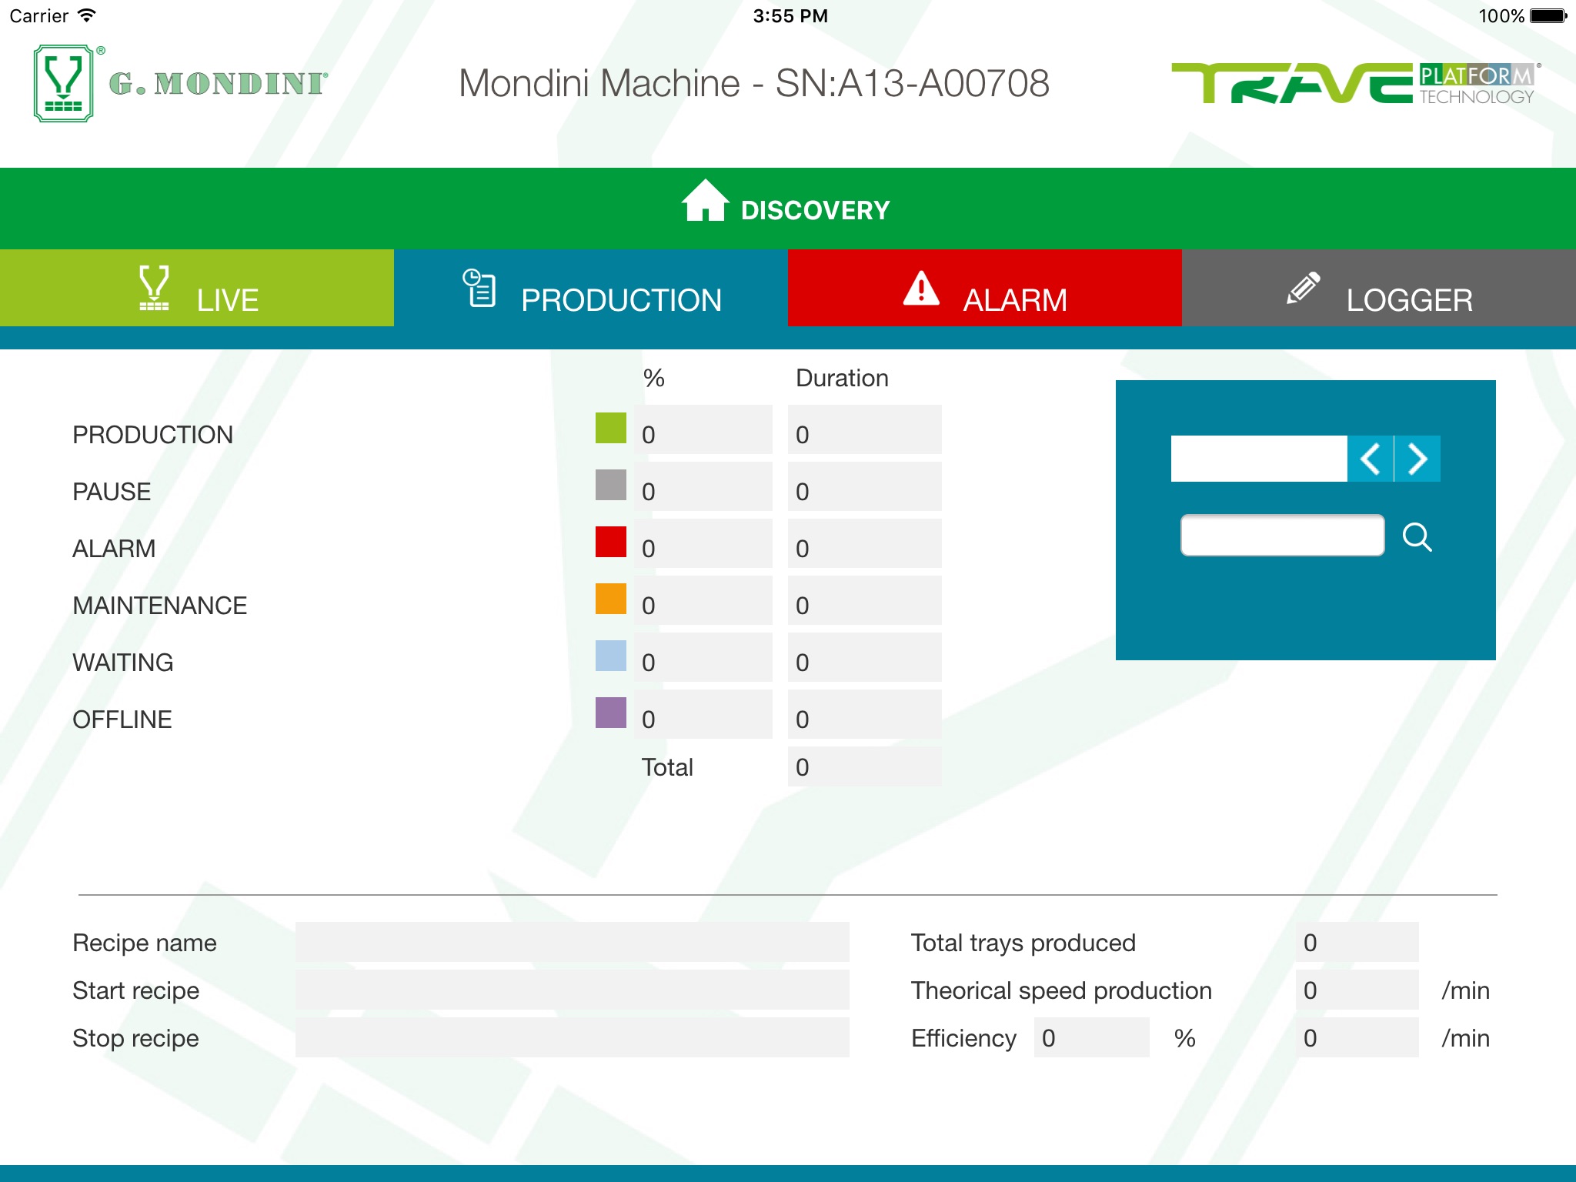Tap the Wi-Fi icon in status bar

point(87,15)
